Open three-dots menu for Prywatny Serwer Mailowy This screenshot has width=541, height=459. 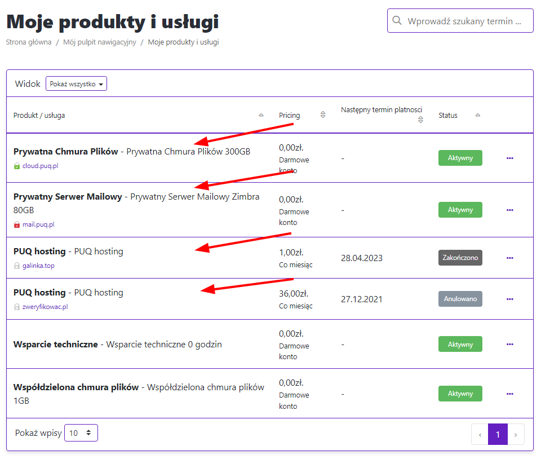coord(509,210)
